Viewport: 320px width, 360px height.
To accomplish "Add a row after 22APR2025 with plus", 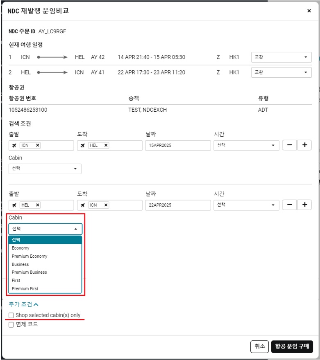I will click(x=304, y=205).
